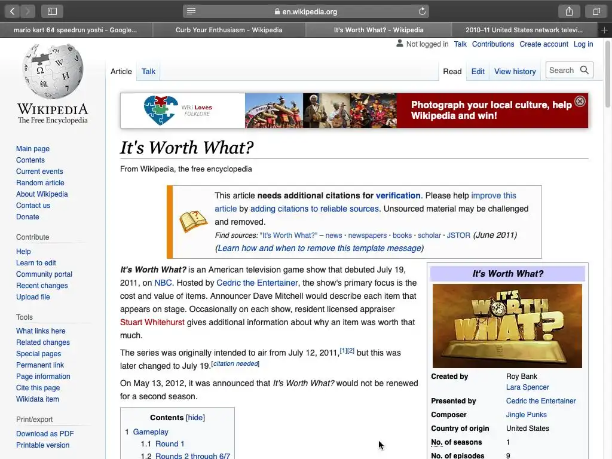Click Upload file

coord(33,296)
